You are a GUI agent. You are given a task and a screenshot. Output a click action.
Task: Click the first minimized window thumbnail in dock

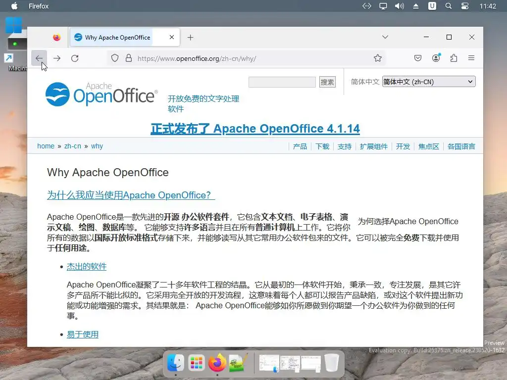tap(269, 363)
